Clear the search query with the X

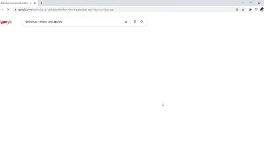(x=126, y=22)
